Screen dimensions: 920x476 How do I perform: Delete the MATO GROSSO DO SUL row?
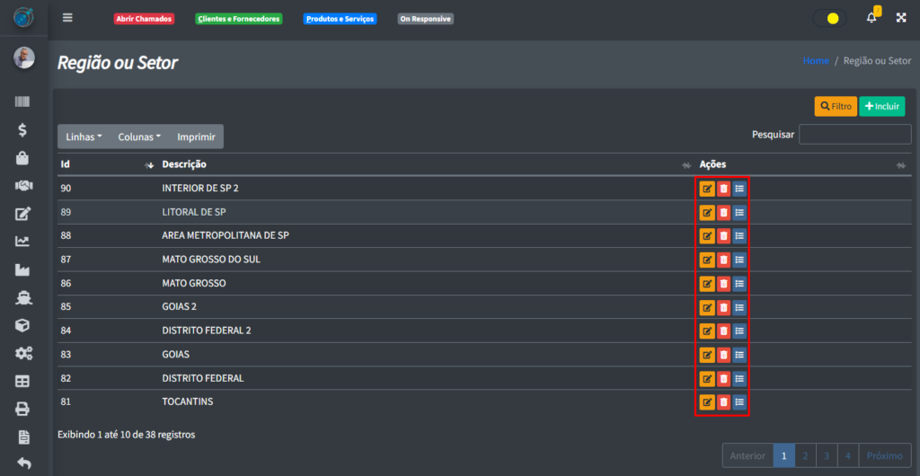point(723,260)
